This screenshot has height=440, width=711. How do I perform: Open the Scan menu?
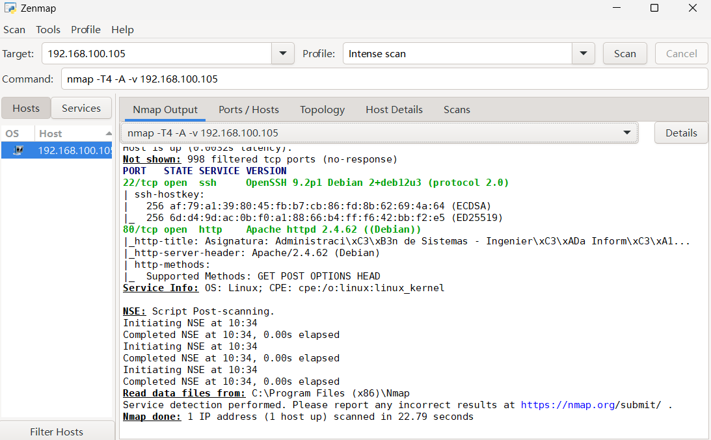pyautogui.click(x=14, y=29)
